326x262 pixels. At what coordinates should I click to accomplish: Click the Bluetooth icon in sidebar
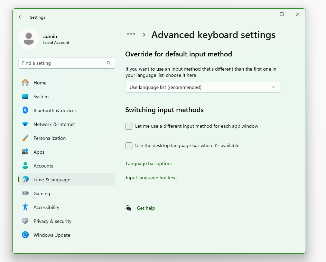25,110
